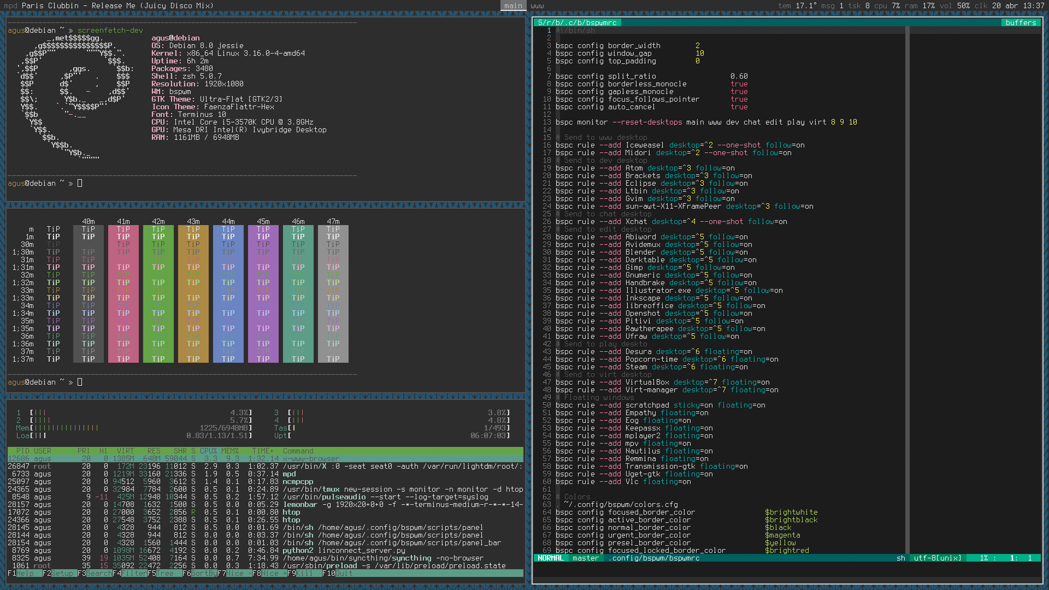Image resolution: width=1049 pixels, height=590 pixels.
Task: Sort htop by MEM% column header
Action: tap(230, 451)
